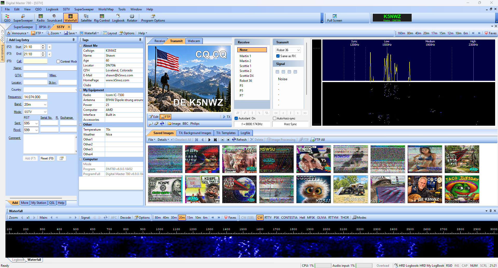Enable the Contest Mode checkbox
498x268 pixels.
coord(58,62)
